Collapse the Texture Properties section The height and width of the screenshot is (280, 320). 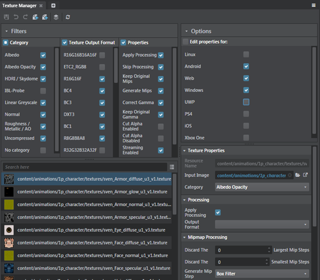(x=185, y=151)
